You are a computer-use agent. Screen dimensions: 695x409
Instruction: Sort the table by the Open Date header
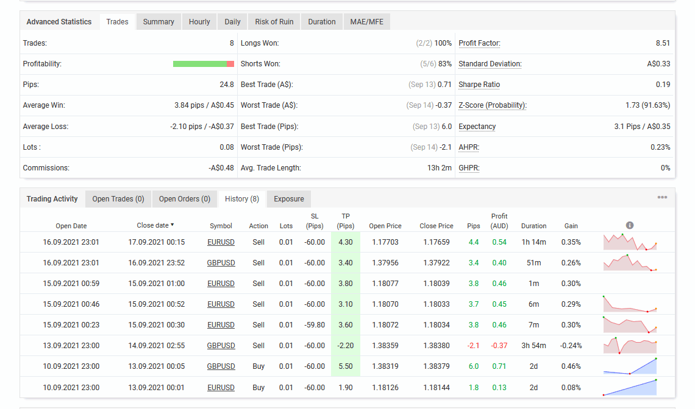coord(71,226)
